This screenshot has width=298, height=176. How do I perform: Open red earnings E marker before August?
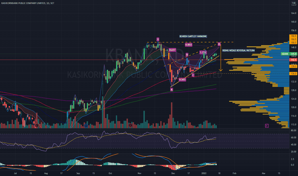click(x=37, y=126)
